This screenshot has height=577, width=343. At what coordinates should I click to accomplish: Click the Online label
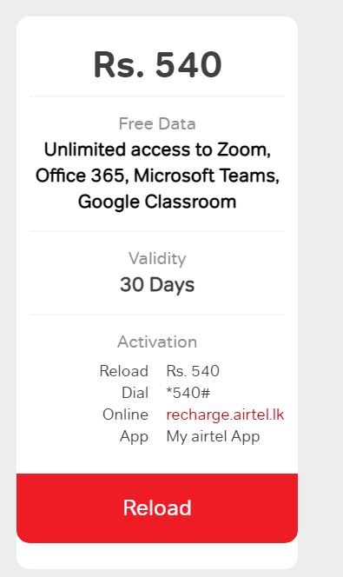pos(125,415)
